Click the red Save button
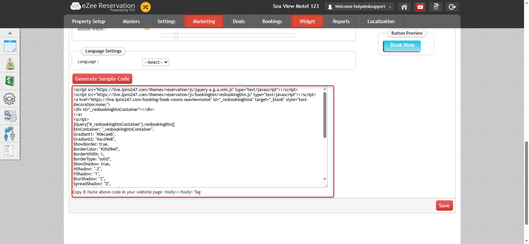Image resolution: width=529 pixels, height=244 pixels. tap(444, 206)
